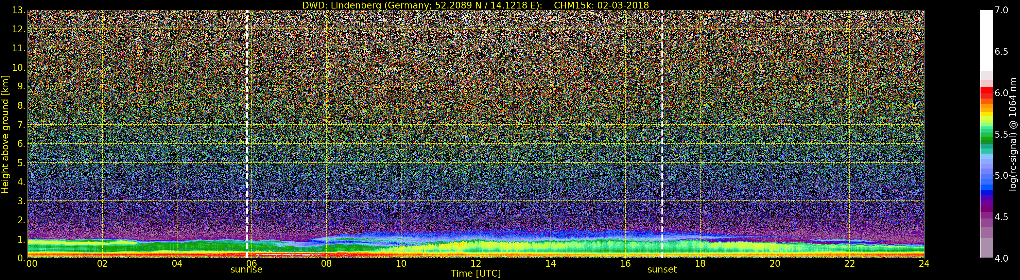Click the 'Time [UTC]' axis label
Image resolution: width=1020 pixels, height=280 pixels.
click(x=476, y=274)
